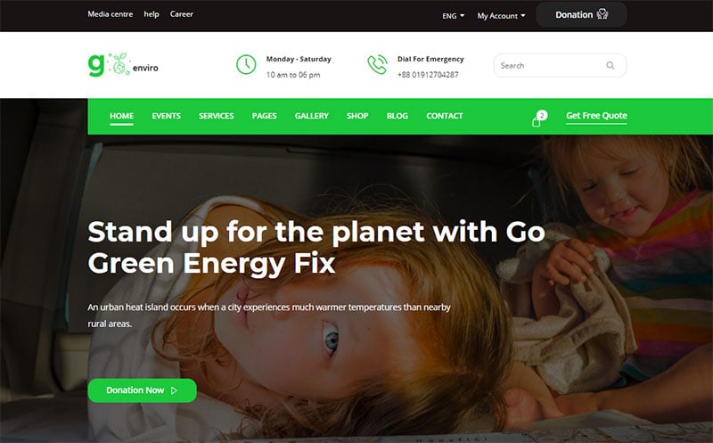Click the Get Free Quote link
Image resolution: width=713 pixels, height=443 pixels.
click(x=596, y=116)
